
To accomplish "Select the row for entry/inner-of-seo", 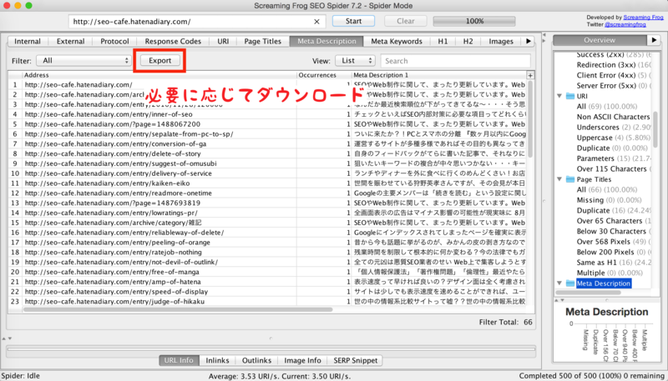I will click(268, 114).
